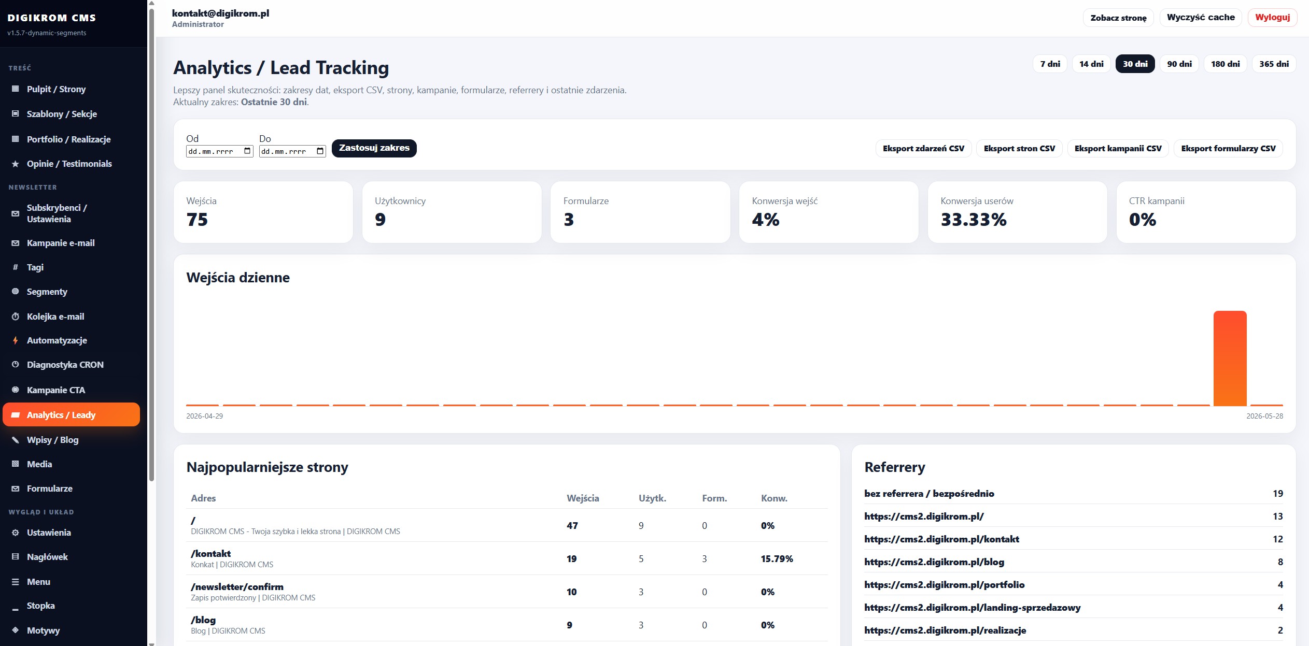Screen dimensions: 1309x646
Task: Click referrer https://cms2.digikrom.pl/landing-sprzedazowy
Action: point(973,608)
